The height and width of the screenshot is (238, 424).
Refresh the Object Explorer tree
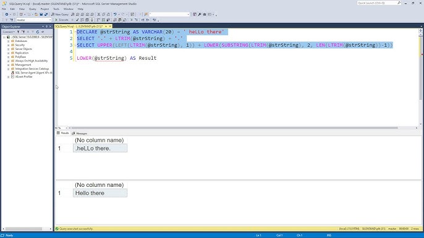(x=38, y=32)
